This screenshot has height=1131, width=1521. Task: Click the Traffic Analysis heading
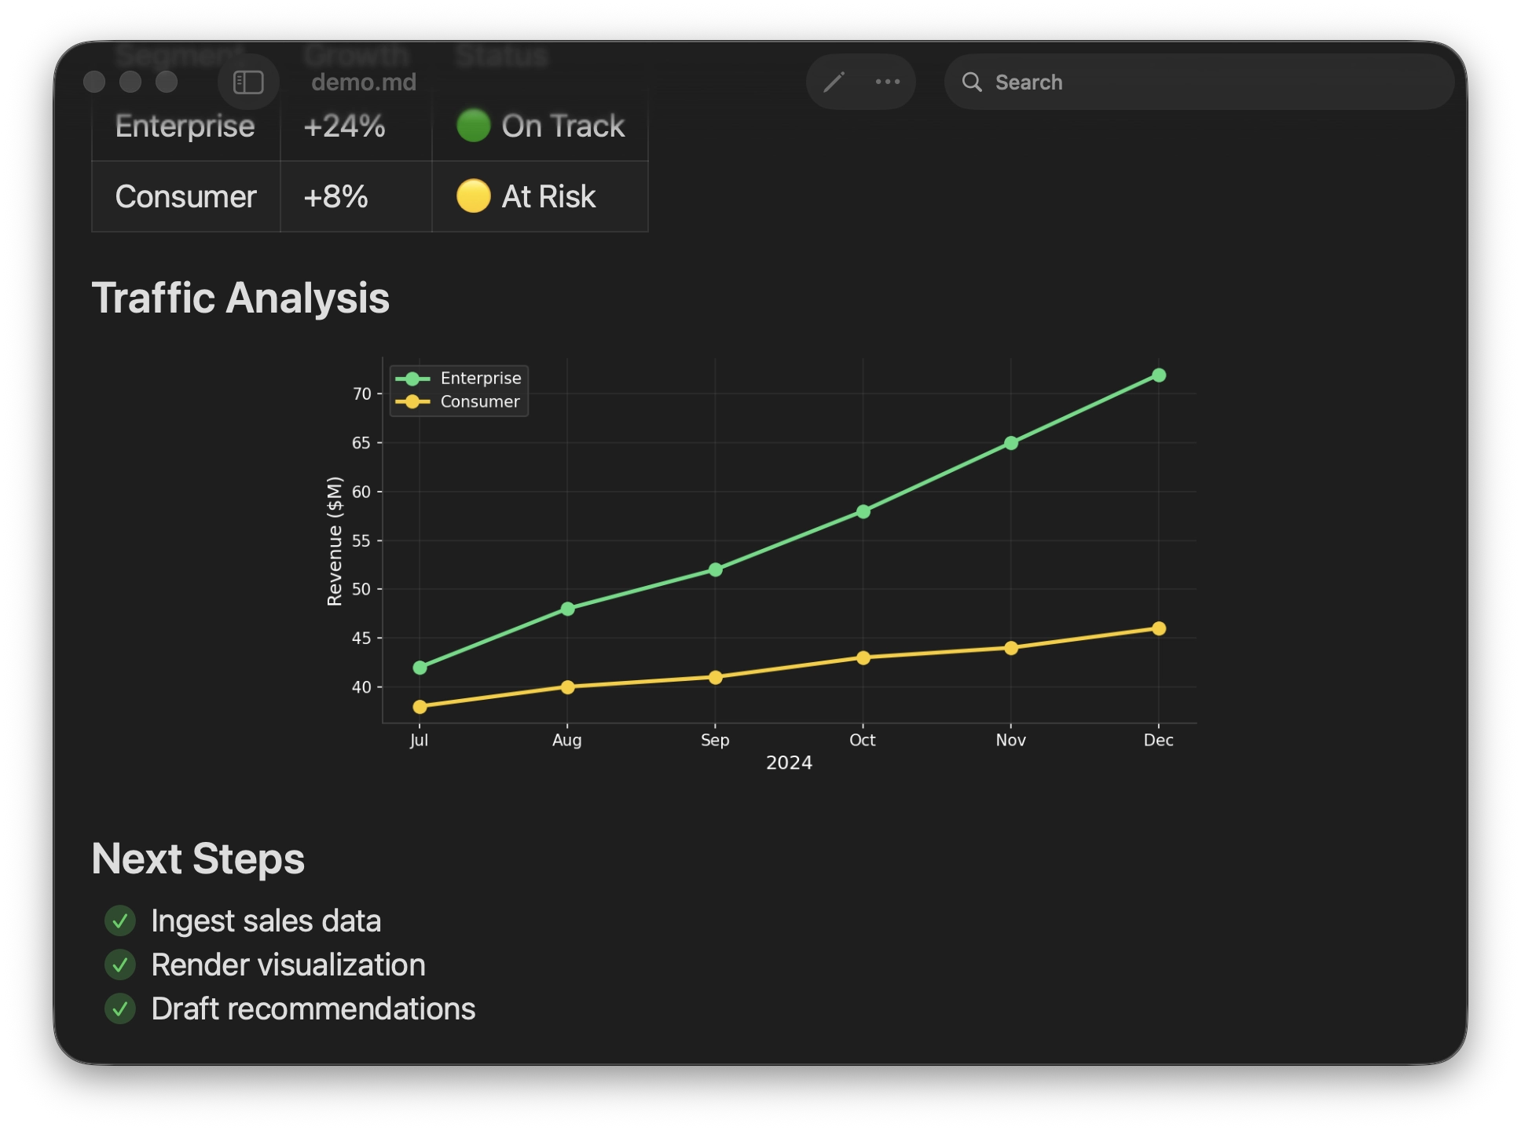click(x=240, y=298)
